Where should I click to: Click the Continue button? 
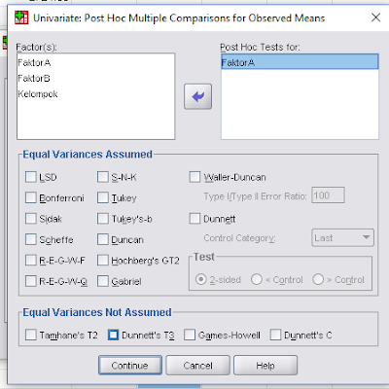(x=130, y=366)
